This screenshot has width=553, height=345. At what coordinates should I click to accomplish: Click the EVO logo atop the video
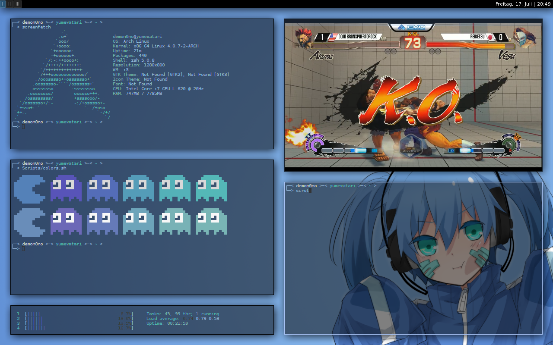click(x=412, y=27)
